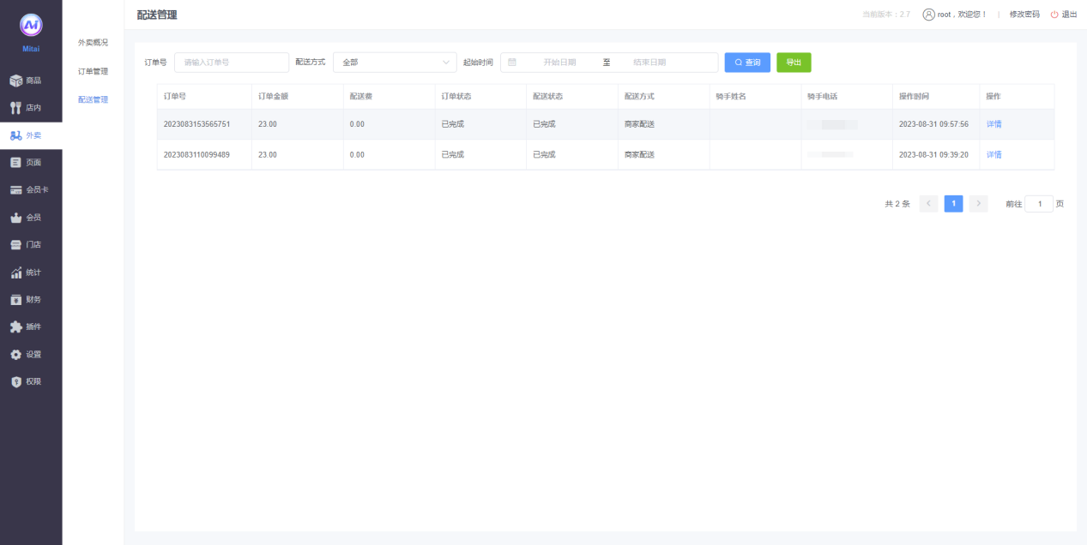Click the 退出 logout power icon
Screen dimensions: 1087x545
pos(1054,15)
